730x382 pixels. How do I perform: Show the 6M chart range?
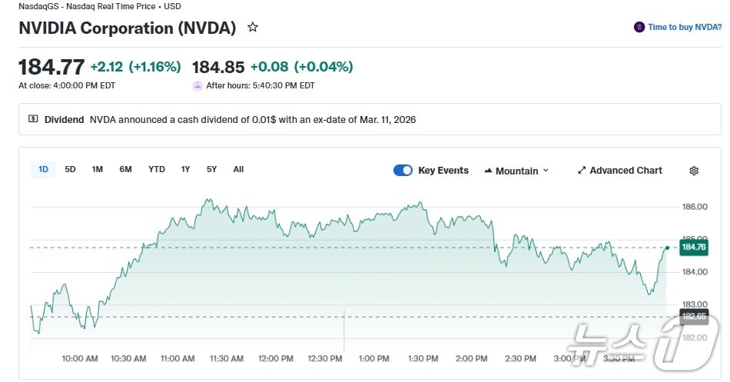point(125,169)
